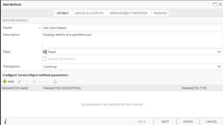The image size is (223, 125).
Task: Click the Remove trash icon
Action: [x=34, y=81]
